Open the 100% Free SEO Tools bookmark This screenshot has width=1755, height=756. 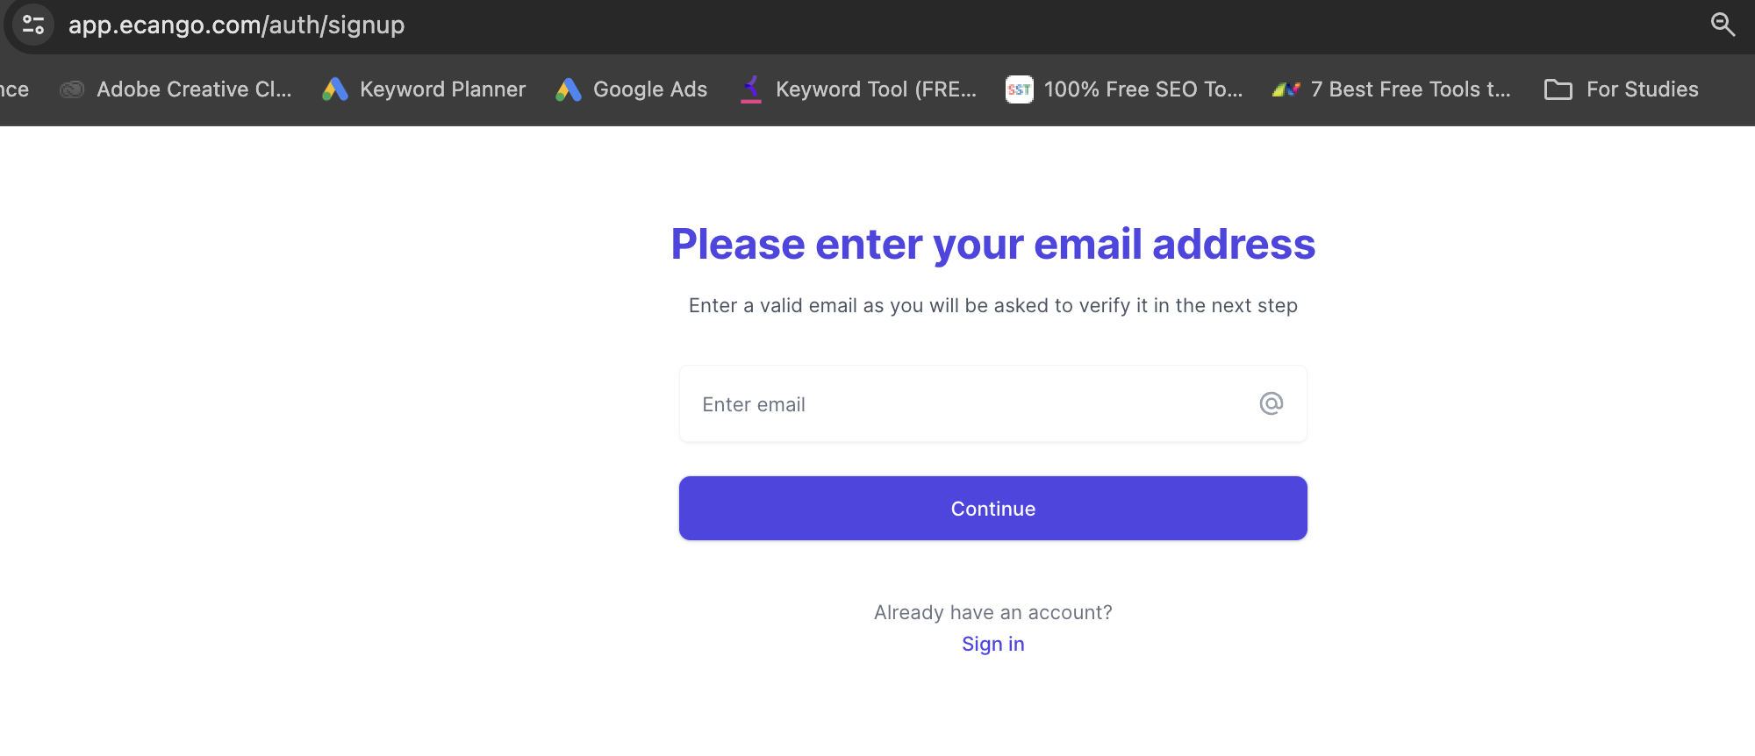coord(1143,89)
